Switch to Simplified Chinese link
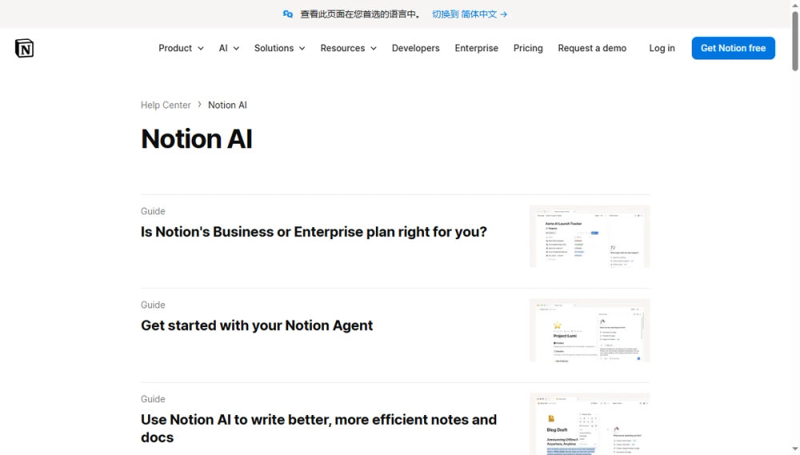The image size is (800, 455). click(470, 14)
